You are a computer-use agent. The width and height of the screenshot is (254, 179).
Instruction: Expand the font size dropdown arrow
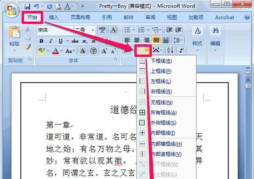93,30
